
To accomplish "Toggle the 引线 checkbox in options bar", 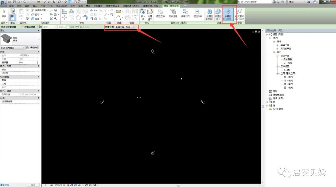I will (68, 27).
